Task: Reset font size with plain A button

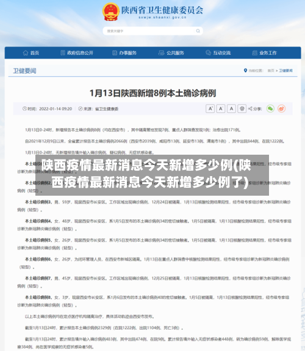Action: coord(231,109)
